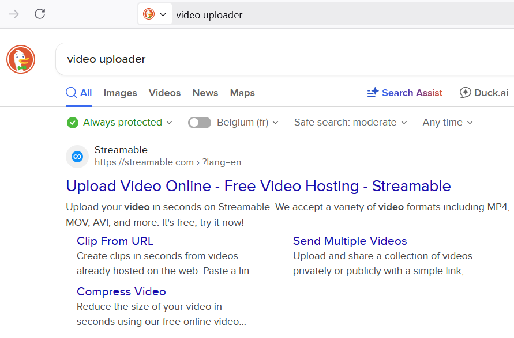Open the Any time filter dropdown
This screenshot has height=338, width=514.
pyautogui.click(x=448, y=123)
